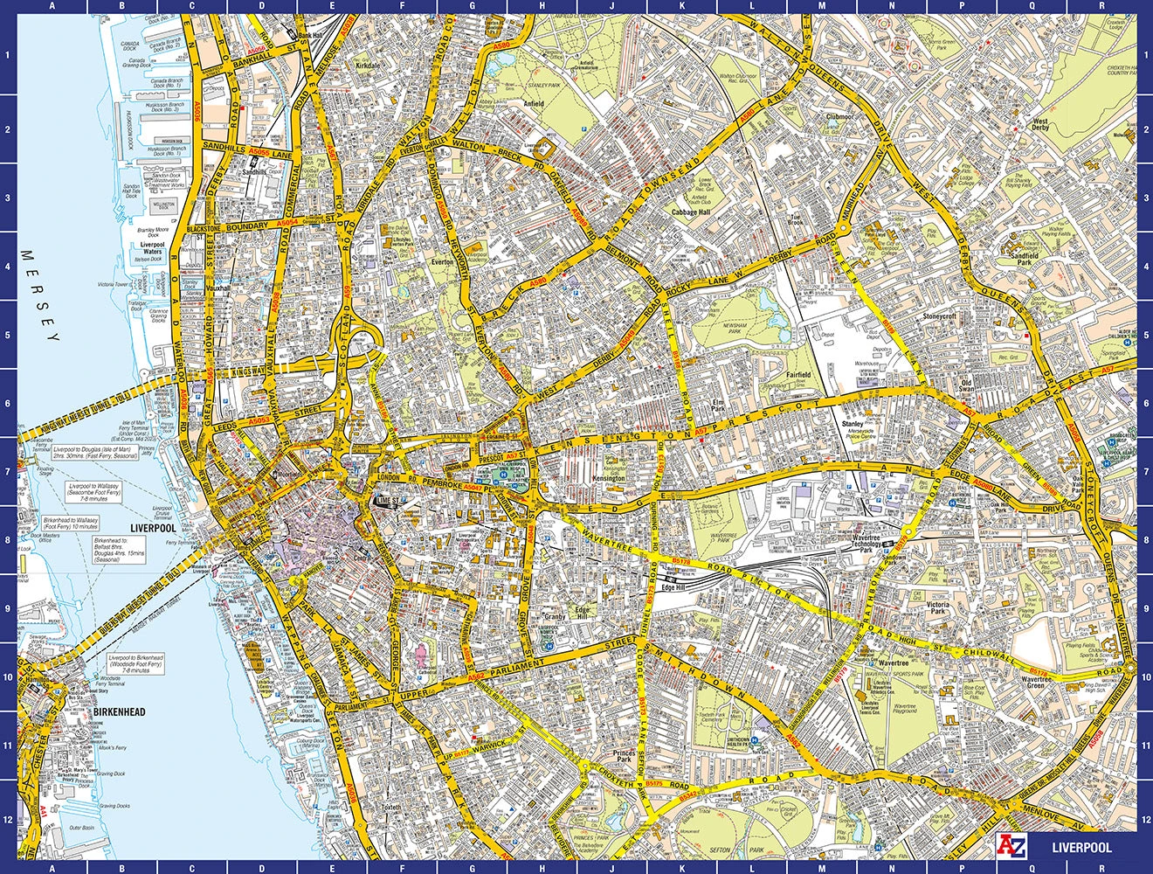Select the Kensington district name
Image resolution: width=1153 pixels, height=874 pixels.
609,478
